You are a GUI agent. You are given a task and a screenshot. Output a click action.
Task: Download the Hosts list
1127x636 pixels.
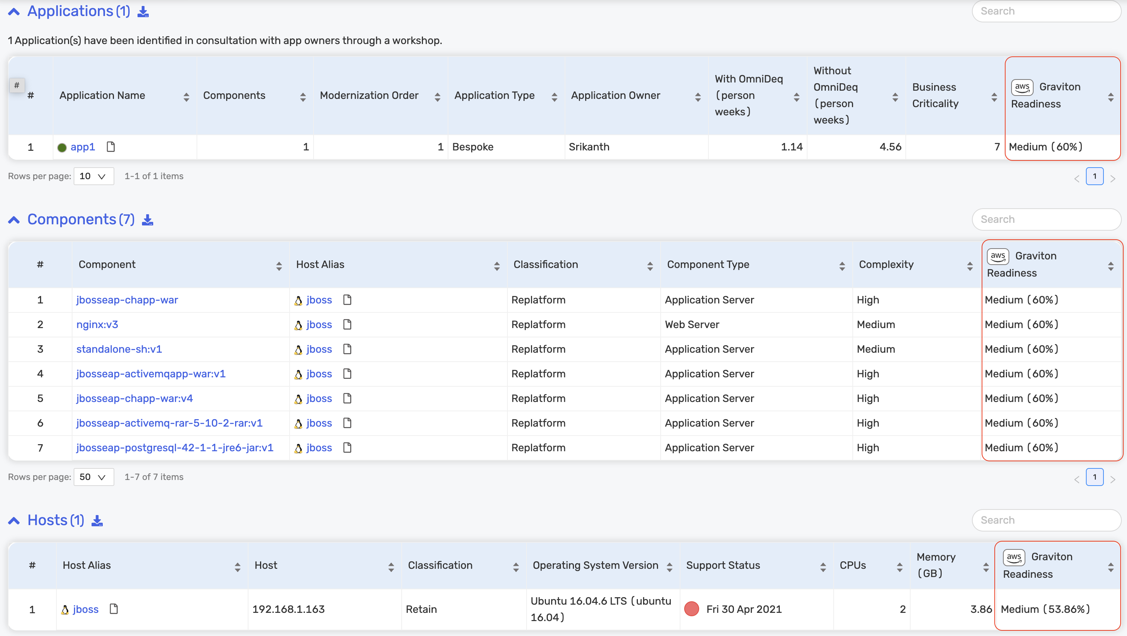(97, 521)
